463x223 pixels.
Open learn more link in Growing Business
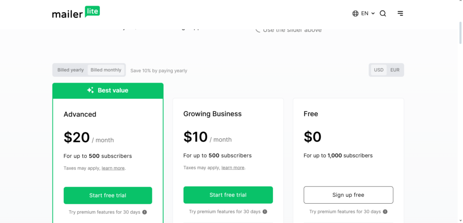(x=233, y=167)
